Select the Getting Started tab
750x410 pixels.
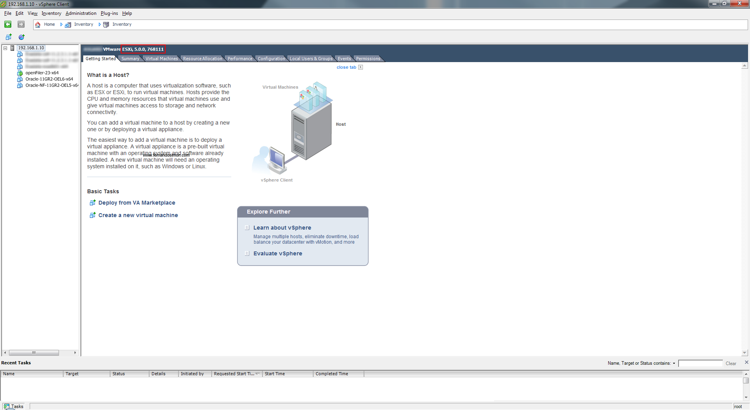coord(100,59)
